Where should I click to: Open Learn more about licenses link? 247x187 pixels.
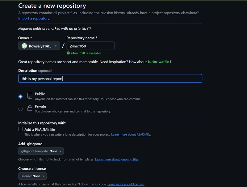[x=126, y=184]
